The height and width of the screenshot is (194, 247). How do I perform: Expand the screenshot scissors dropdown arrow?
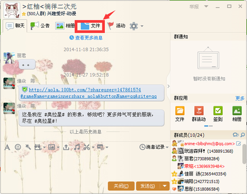pos(93,148)
